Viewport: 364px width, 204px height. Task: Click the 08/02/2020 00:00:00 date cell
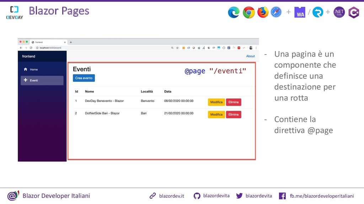179,101
